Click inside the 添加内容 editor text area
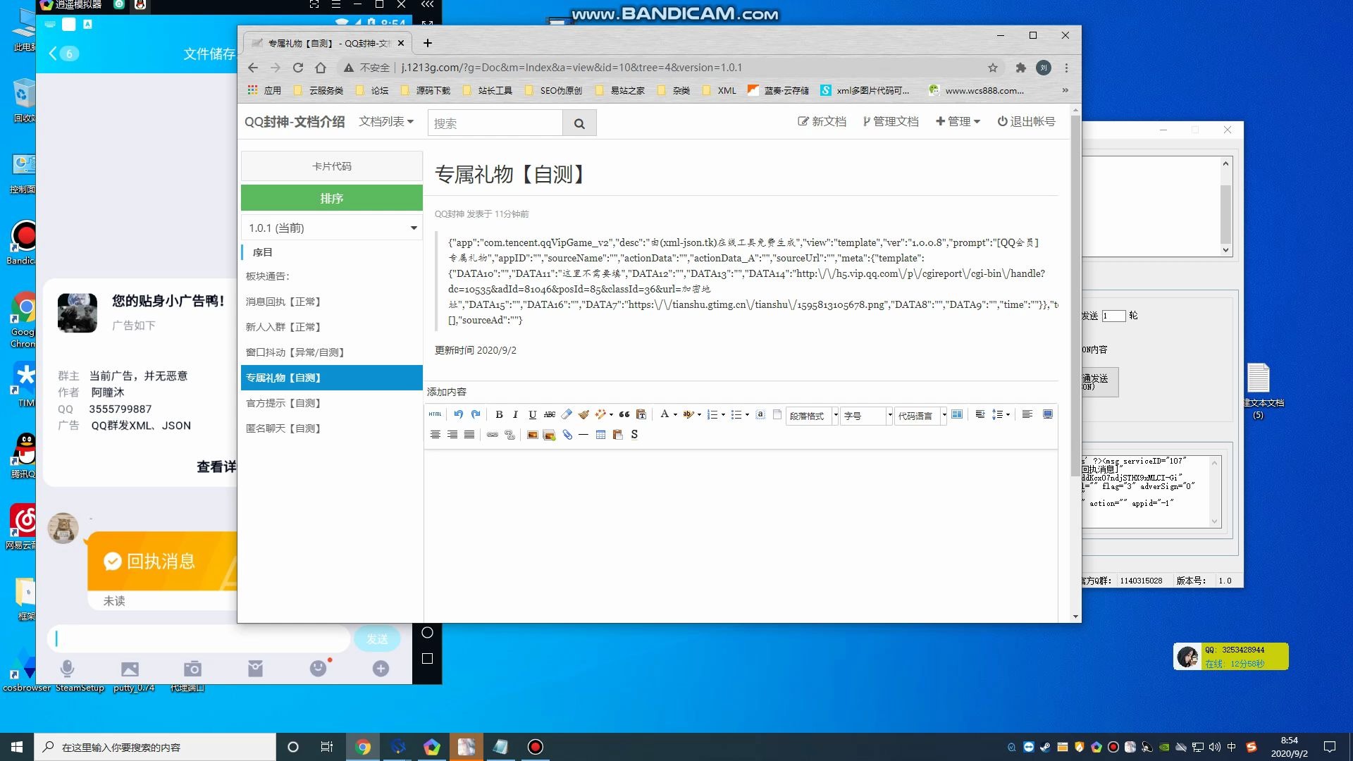Image resolution: width=1353 pixels, height=761 pixels. (741, 536)
